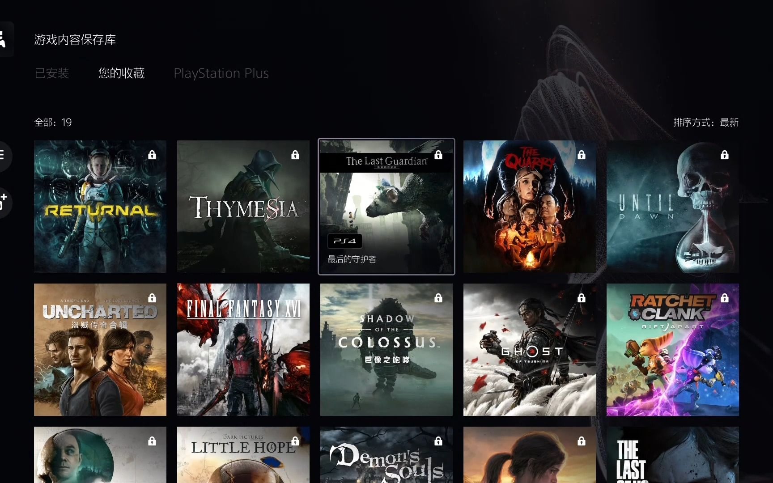Screen dimensions: 773x483
Task: Select The Last of Us tile with white title
Action: [x=673, y=455]
